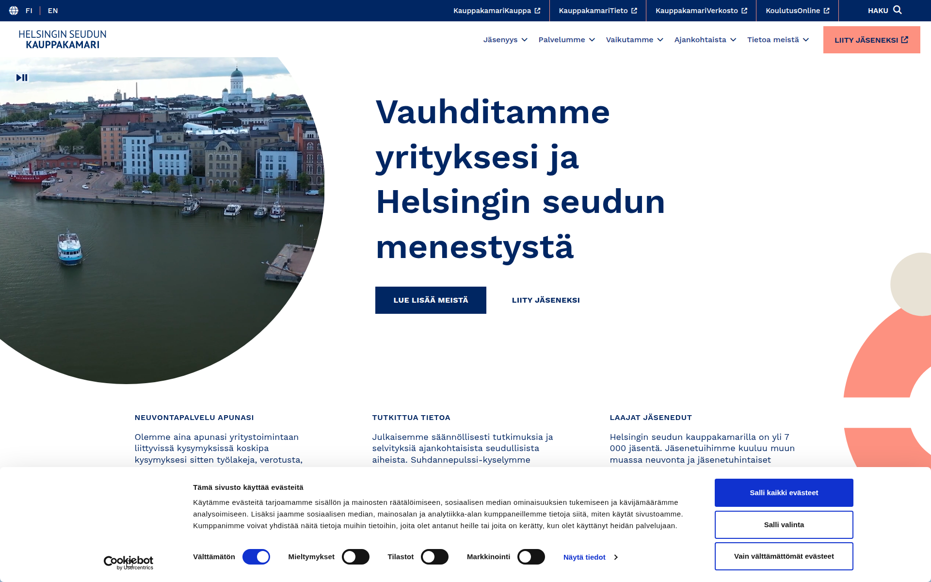Image resolution: width=931 pixels, height=582 pixels.
Task: Click the Neuvontapalvelu apunasi heading
Action: coord(194,418)
